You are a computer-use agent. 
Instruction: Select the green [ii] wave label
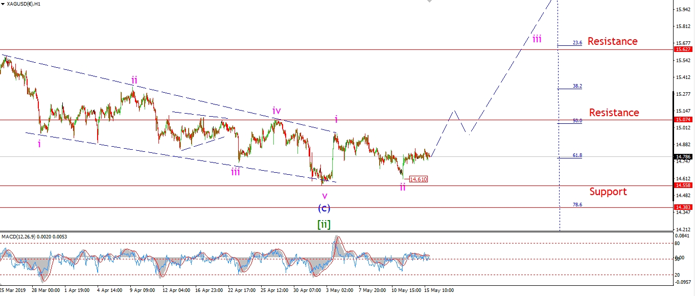324,224
